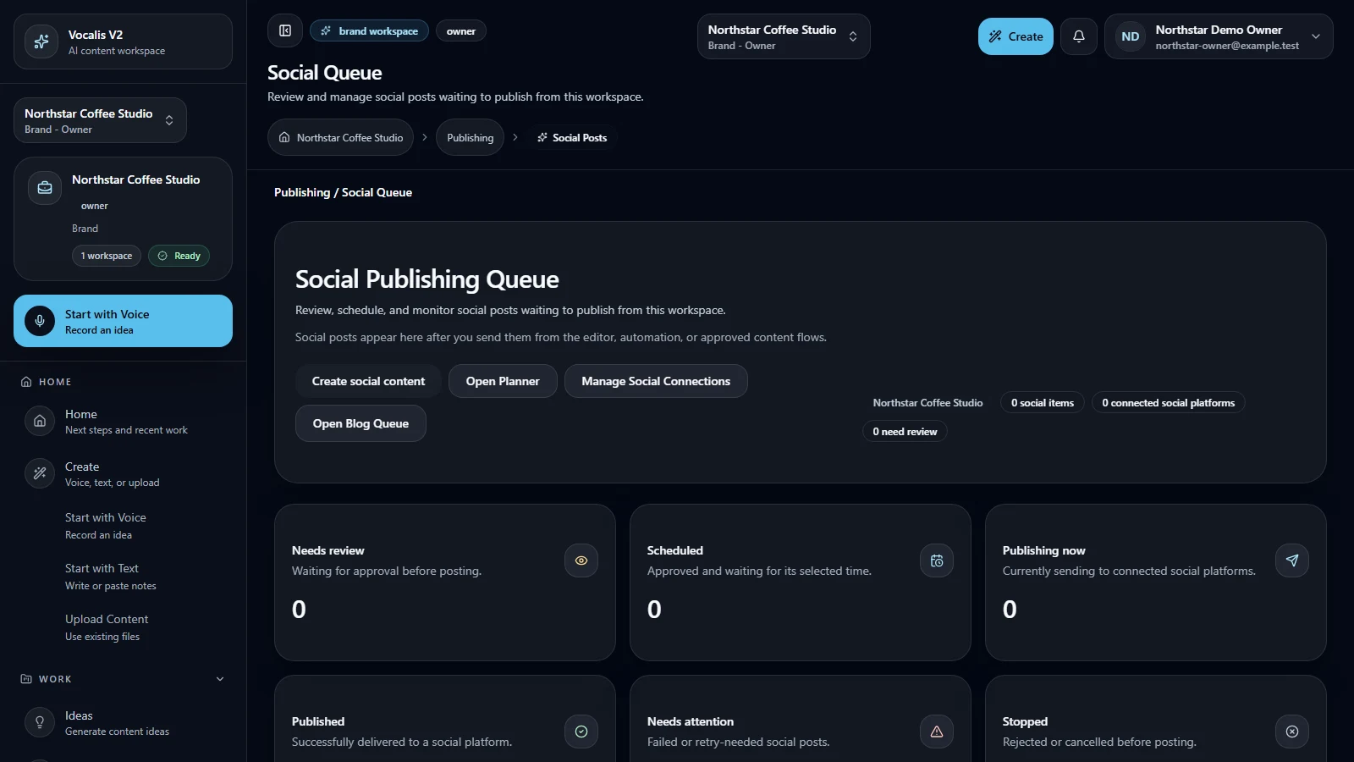Click the Published card title
1354x762 pixels.
coord(318,721)
